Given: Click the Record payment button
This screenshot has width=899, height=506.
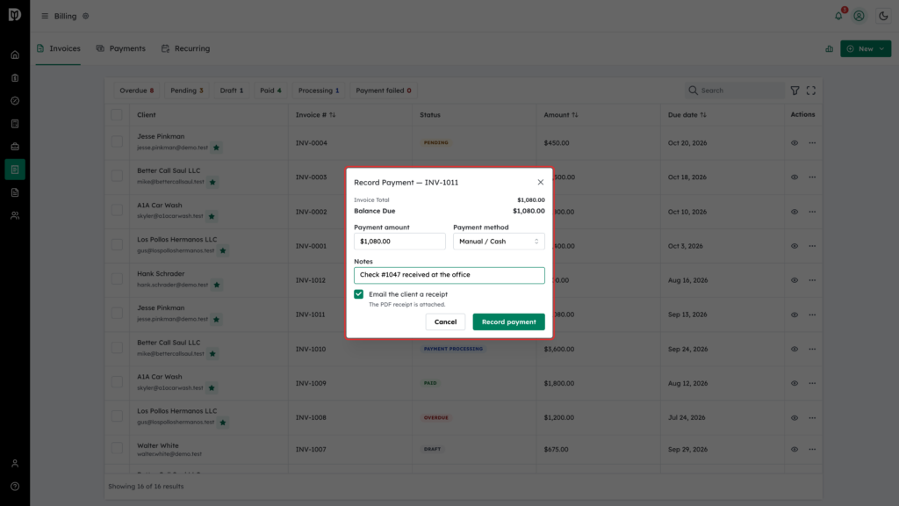Looking at the screenshot, I should click(x=508, y=322).
